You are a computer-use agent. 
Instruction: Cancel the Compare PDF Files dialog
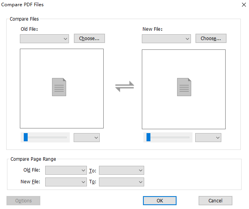tap(215, 201)
